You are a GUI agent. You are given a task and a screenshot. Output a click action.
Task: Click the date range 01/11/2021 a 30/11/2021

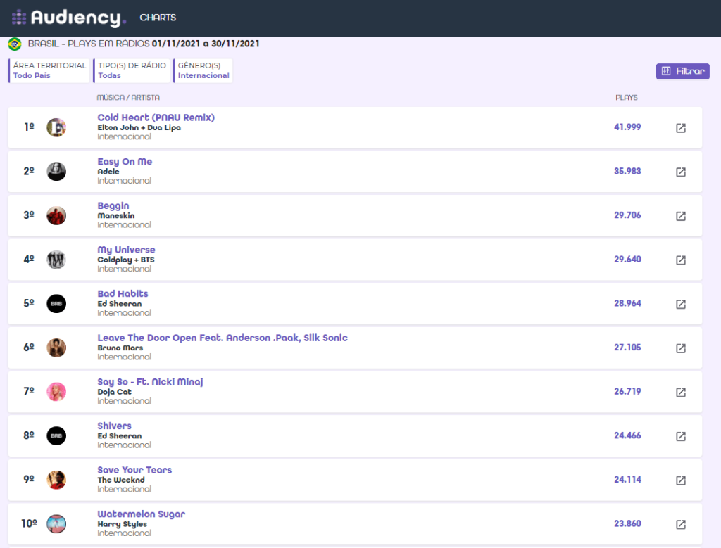click(x=206, y=44)
